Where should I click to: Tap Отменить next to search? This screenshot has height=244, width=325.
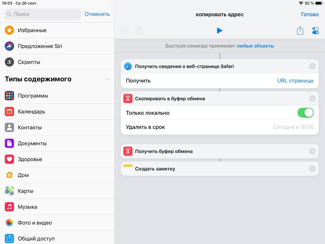pyautogui.click(x=97, y=14)
